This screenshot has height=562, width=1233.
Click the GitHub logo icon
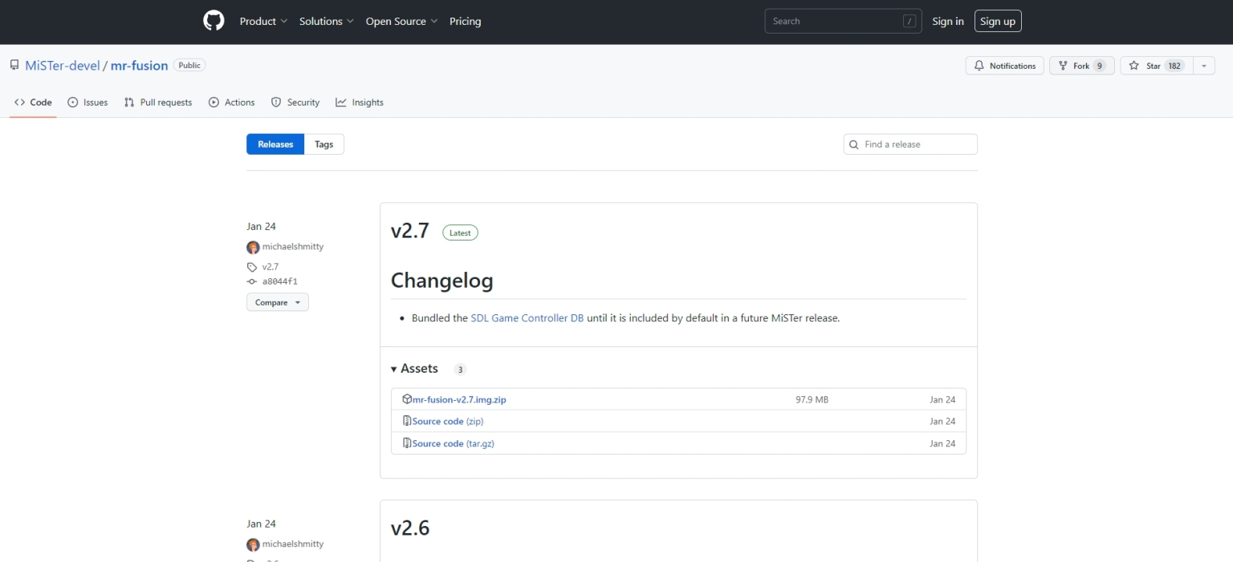point(214,21)
